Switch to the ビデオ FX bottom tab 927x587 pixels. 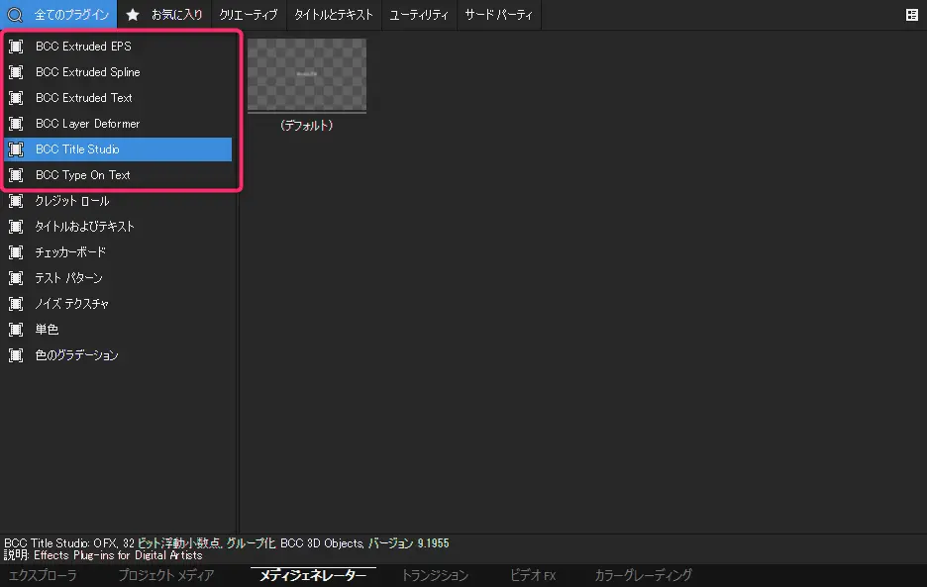coord(533,575)
